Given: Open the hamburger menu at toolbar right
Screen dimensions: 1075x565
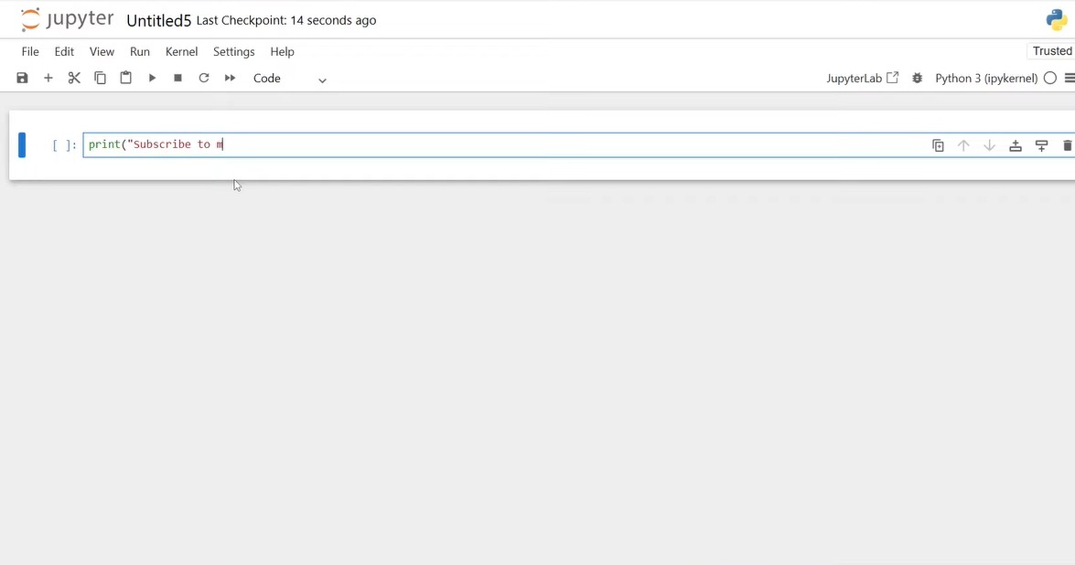Looking at the screenshot, I should tap(1069, 78).
